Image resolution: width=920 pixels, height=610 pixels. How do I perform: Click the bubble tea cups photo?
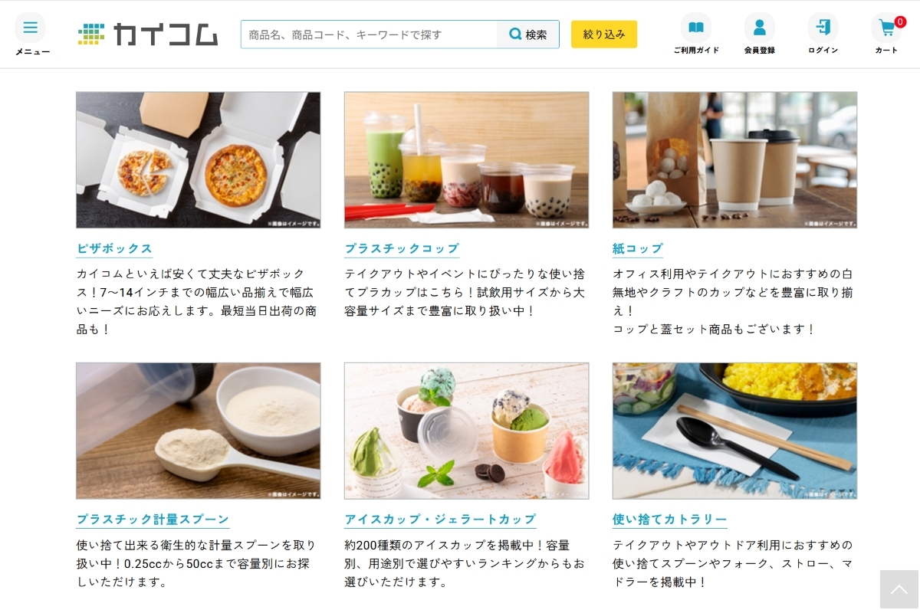pyautogui.click(x=467, y=160)
